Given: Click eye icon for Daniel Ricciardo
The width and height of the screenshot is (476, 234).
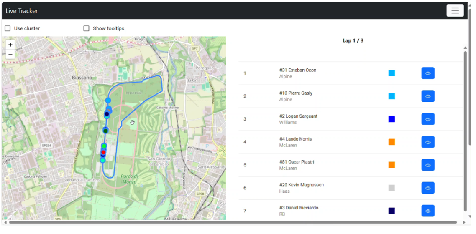Looking at the screenshot, I should (x=427, y=211).
